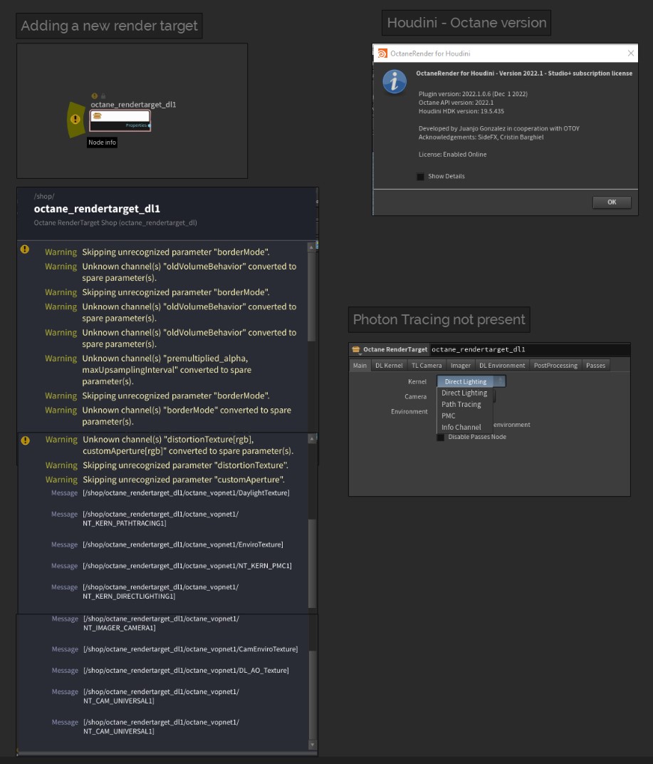Click message path ending in DaylightTexture
This screenshot has width=653, height=764.
point(186,493)
